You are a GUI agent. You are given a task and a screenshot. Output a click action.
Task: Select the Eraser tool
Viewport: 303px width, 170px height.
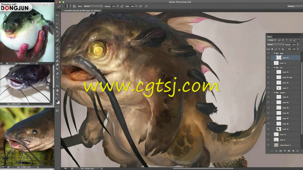pyautogui.click(x=58, y=57)
